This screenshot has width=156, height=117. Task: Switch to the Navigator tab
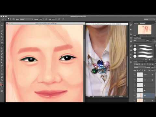point(142,23)
